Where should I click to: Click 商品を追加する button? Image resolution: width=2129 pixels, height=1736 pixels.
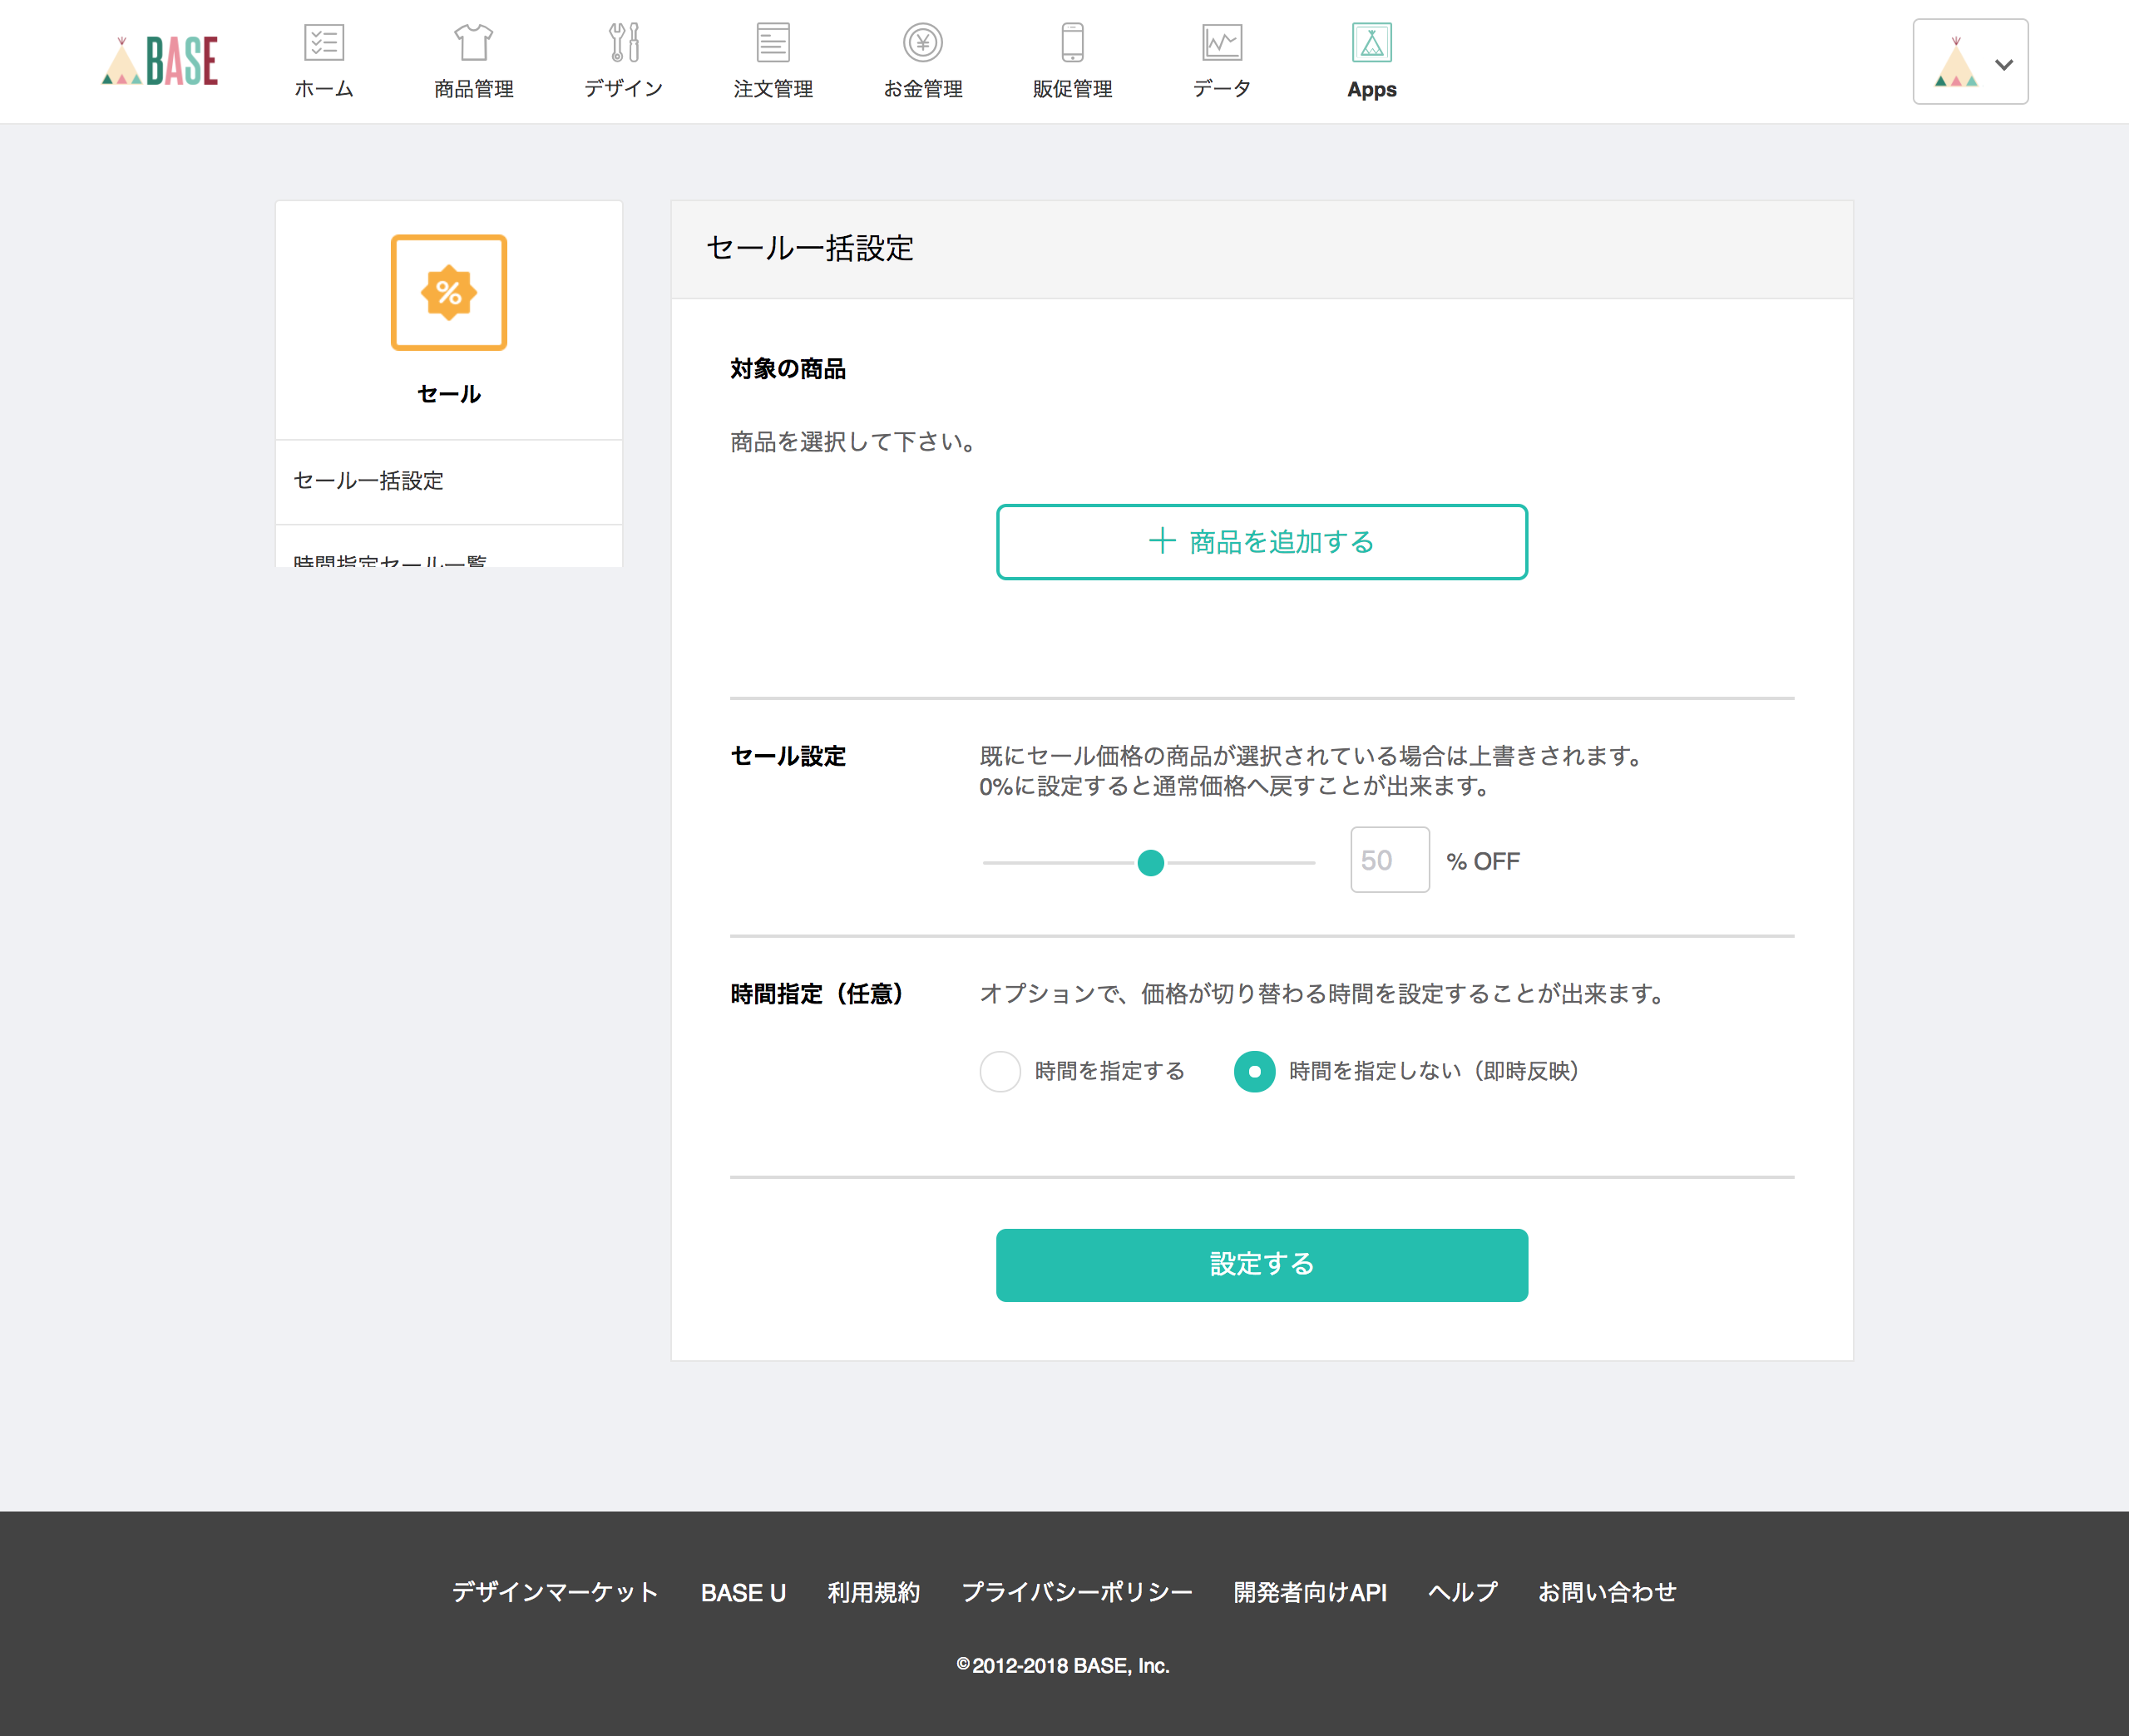(1261, 542)
